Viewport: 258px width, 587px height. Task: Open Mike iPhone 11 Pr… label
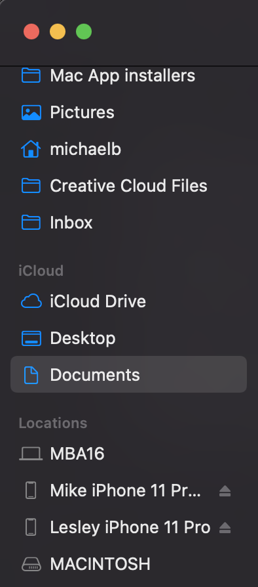pyautogui.click(x=126, y=490)
